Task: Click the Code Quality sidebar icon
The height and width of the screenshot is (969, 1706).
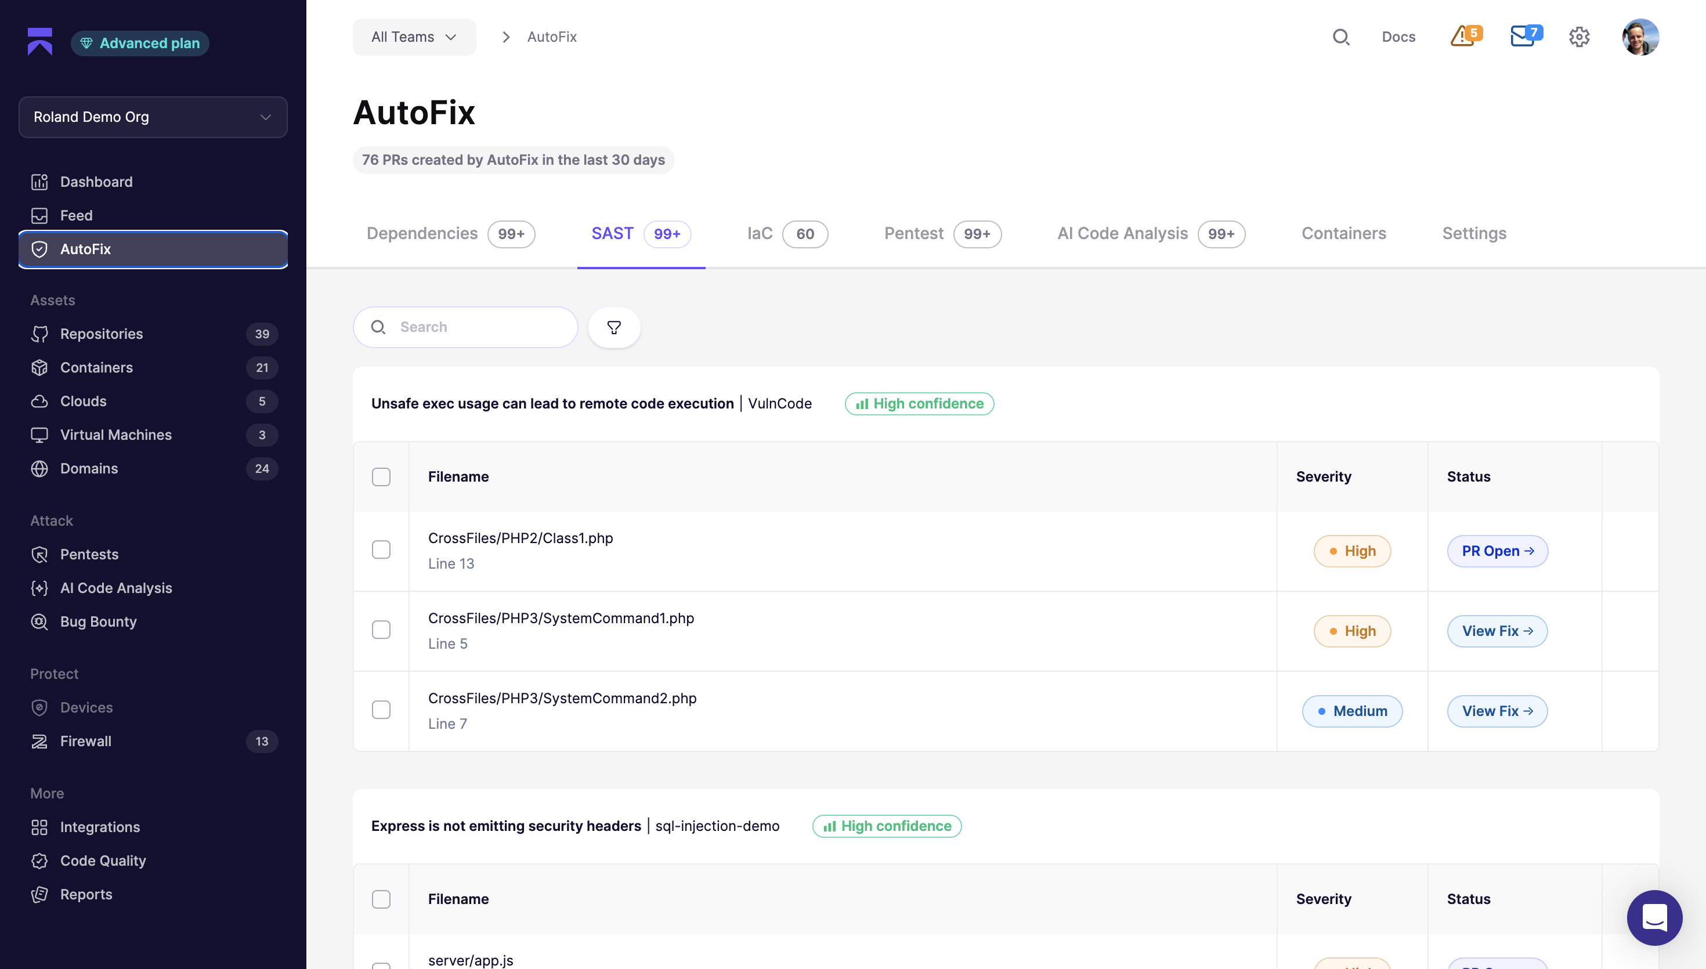Action: (39, 860)
